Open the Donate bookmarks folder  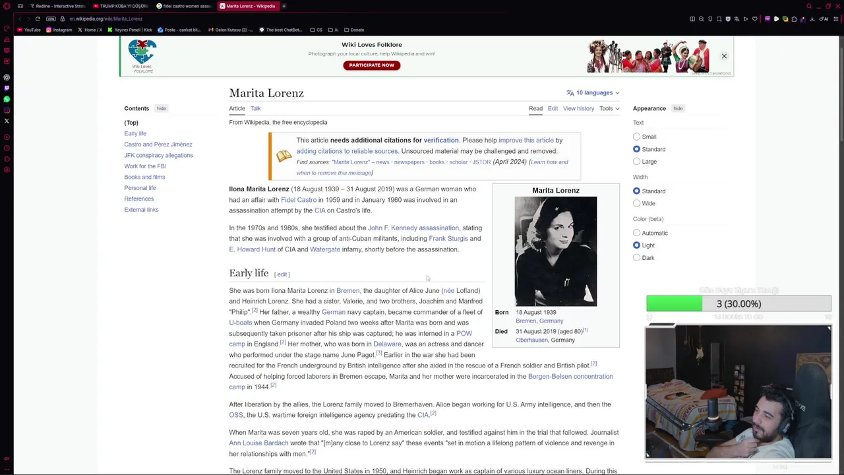[x=354, y=30]
